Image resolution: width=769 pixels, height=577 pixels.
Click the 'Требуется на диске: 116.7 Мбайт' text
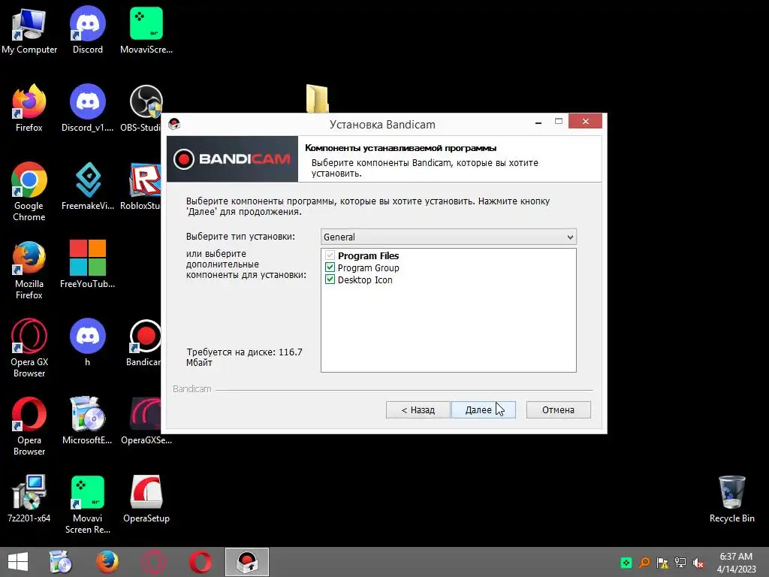244,357
